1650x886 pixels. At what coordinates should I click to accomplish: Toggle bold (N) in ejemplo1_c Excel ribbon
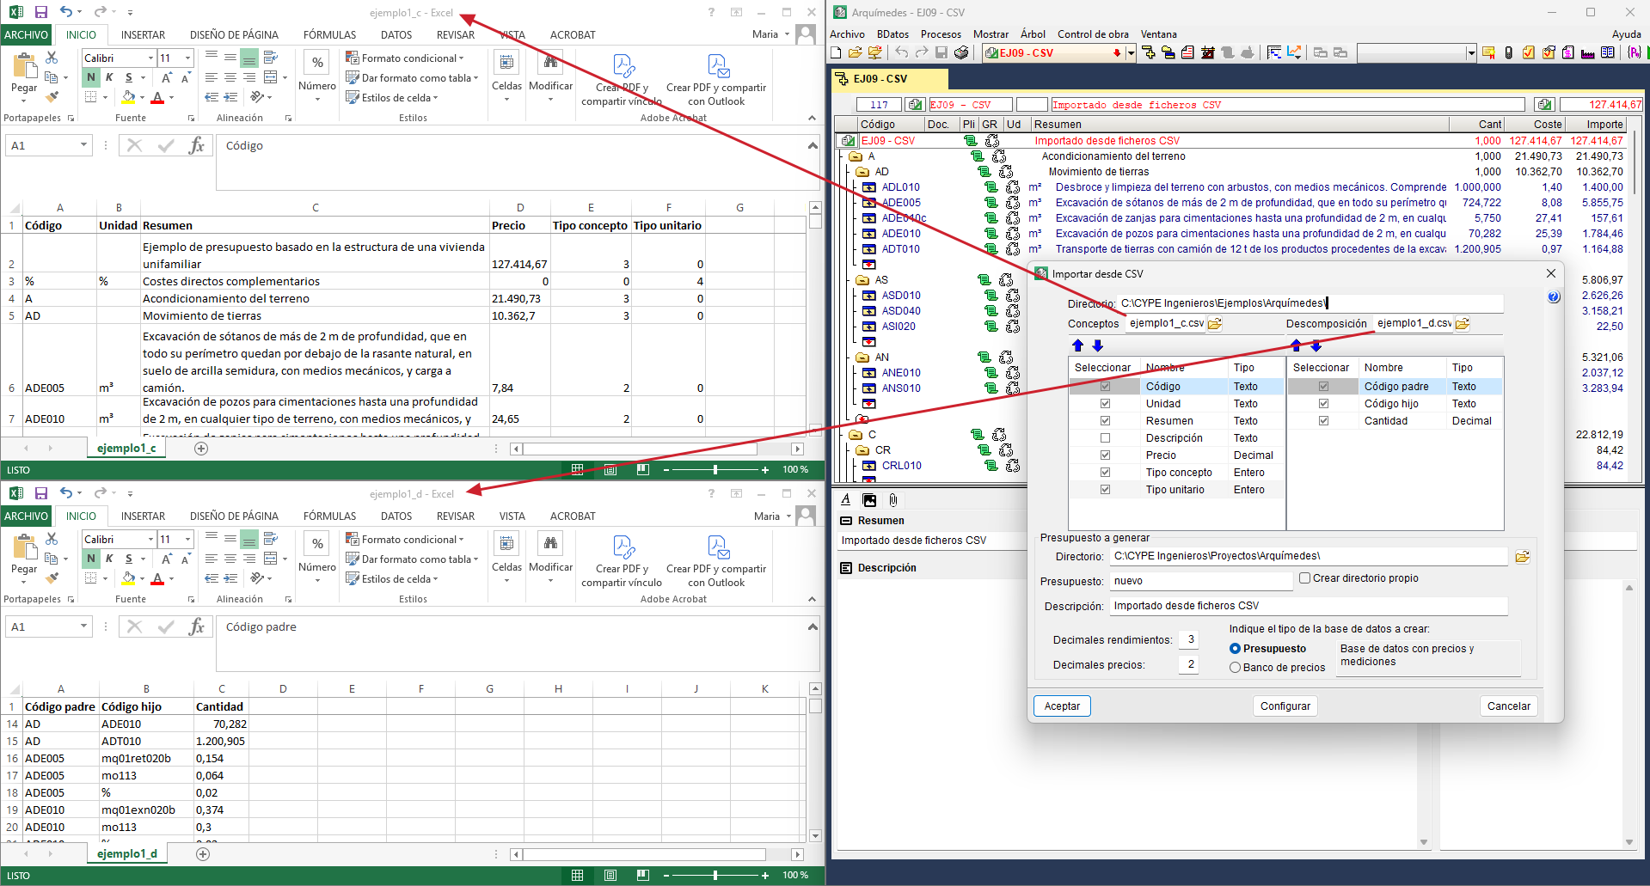(91, 77)
